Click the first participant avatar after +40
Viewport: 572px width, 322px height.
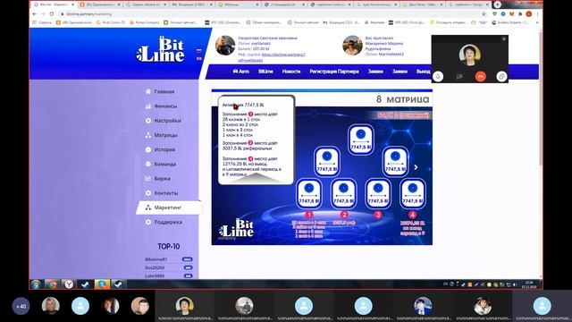(51, 306)
